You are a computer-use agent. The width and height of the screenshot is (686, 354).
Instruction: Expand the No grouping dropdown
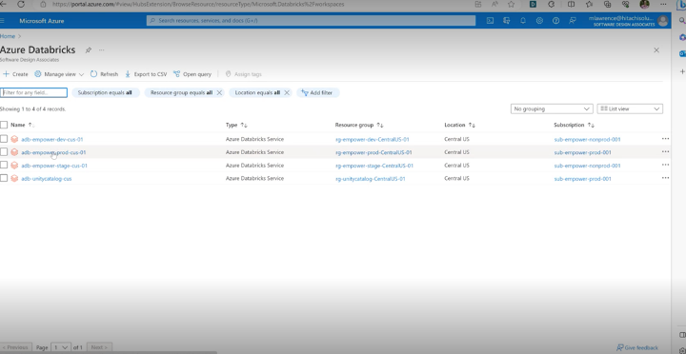tap(552, 108)
